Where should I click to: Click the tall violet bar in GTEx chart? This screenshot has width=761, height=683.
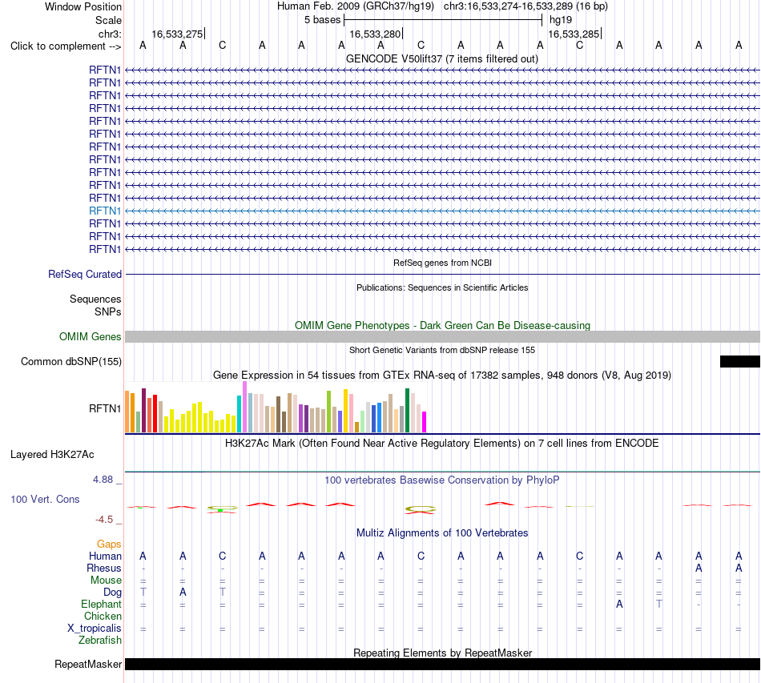tap(244, 407)
